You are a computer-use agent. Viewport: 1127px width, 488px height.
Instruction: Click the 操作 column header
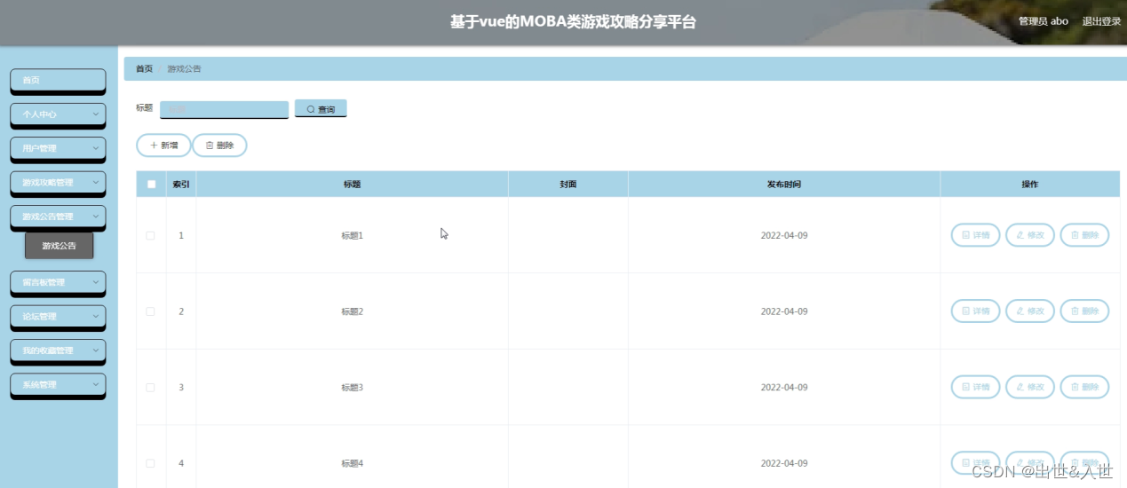click(1030, 185)
